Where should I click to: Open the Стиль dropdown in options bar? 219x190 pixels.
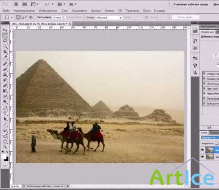tap(109, 17)
